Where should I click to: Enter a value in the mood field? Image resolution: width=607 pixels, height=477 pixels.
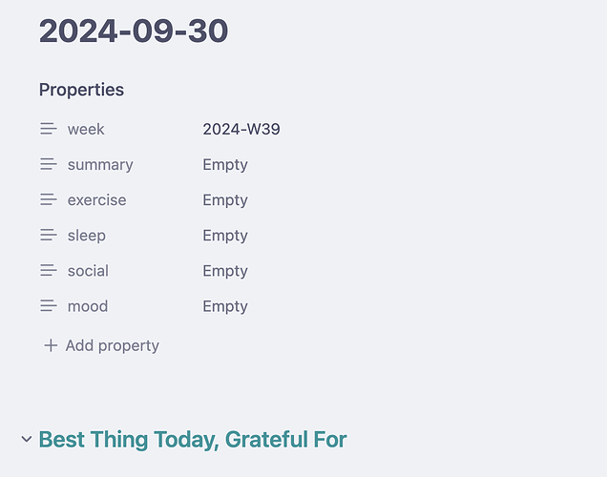click(x=225, y=306)
